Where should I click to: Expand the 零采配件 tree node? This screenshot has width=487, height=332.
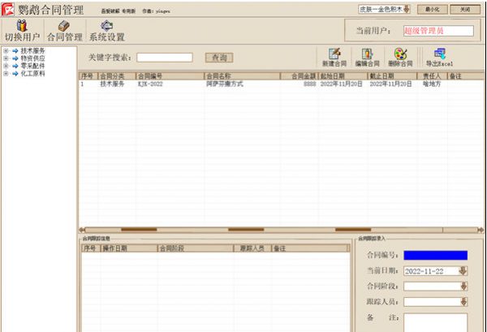[6, 66]
